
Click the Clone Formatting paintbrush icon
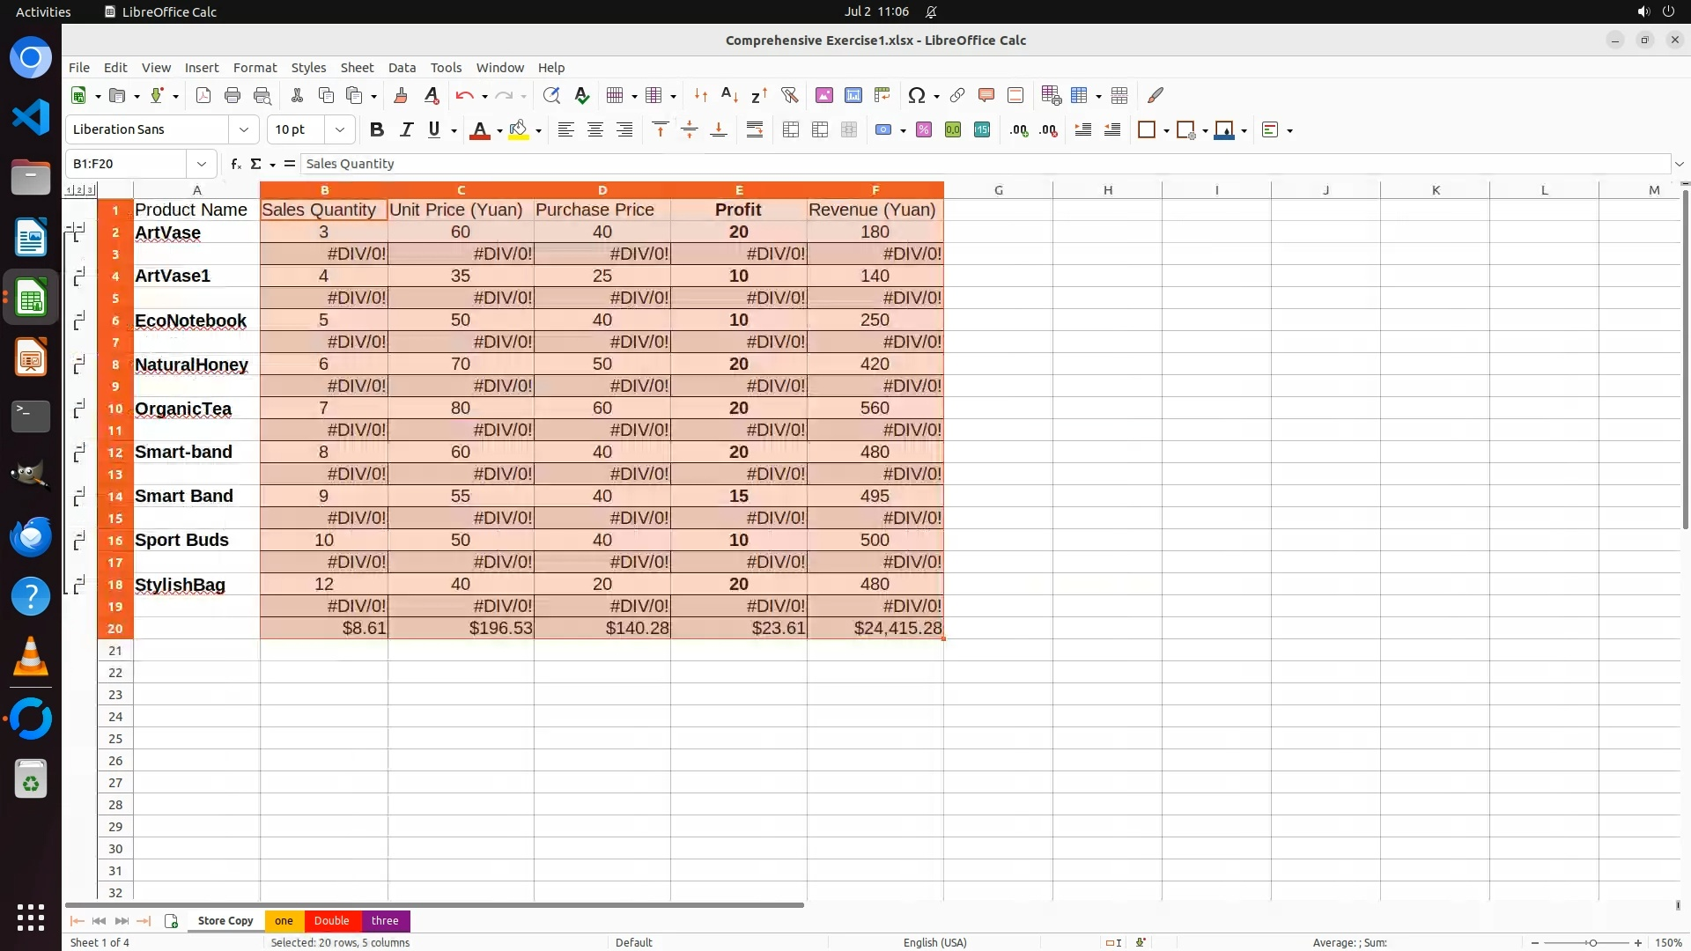point(401,95)
